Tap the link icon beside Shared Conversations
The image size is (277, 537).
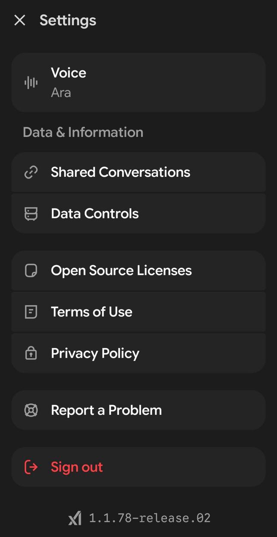(31, 172)
